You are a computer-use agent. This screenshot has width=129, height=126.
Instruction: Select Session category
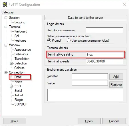[x=14, y=18]
